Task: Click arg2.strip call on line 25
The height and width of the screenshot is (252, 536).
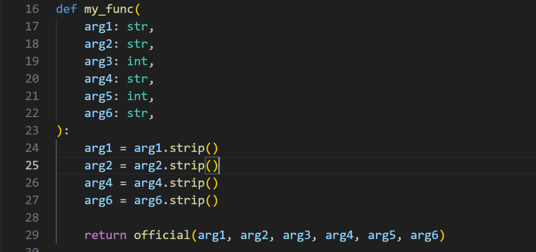Action: tap(176, 166)
